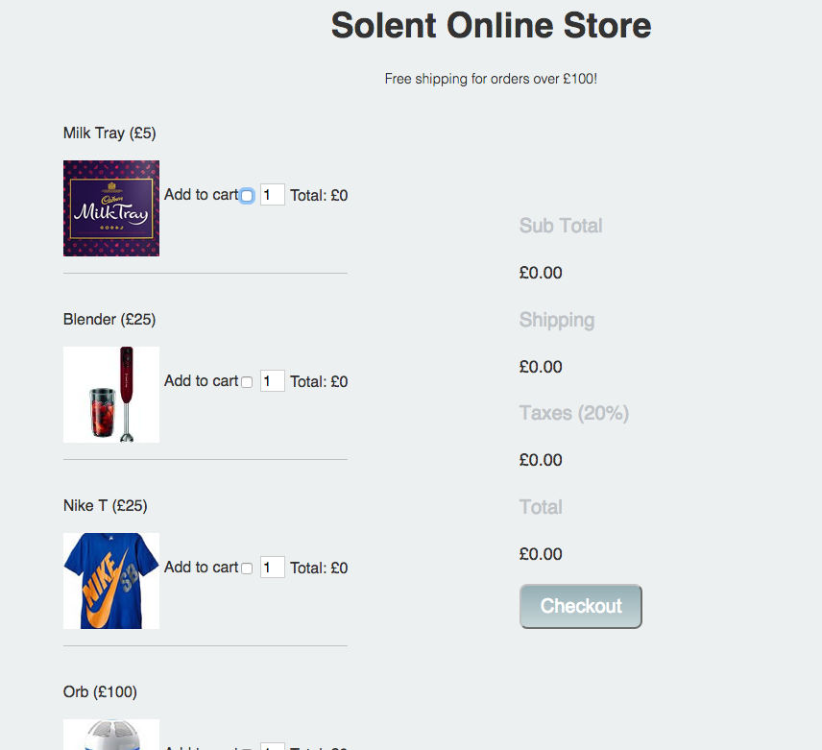Click the Blender product photo
Viewport: 822px width, 750px height.
pos(110,394)
